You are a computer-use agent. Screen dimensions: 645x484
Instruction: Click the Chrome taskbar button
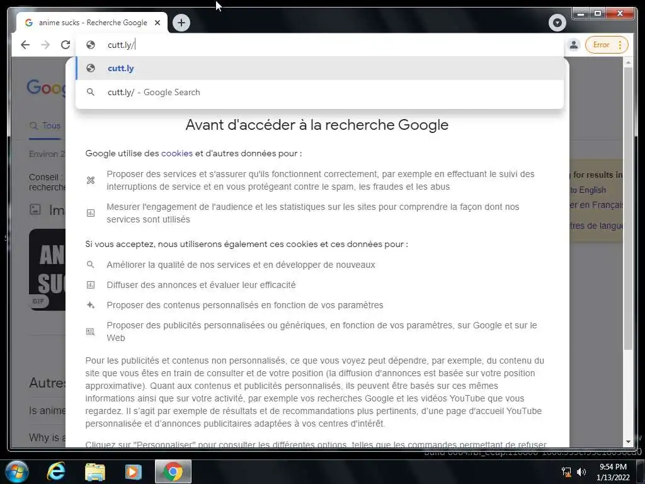pos(173,471)
